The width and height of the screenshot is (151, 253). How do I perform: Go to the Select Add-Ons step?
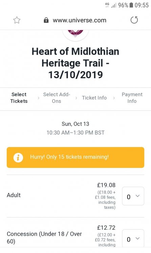coord(57,98)
